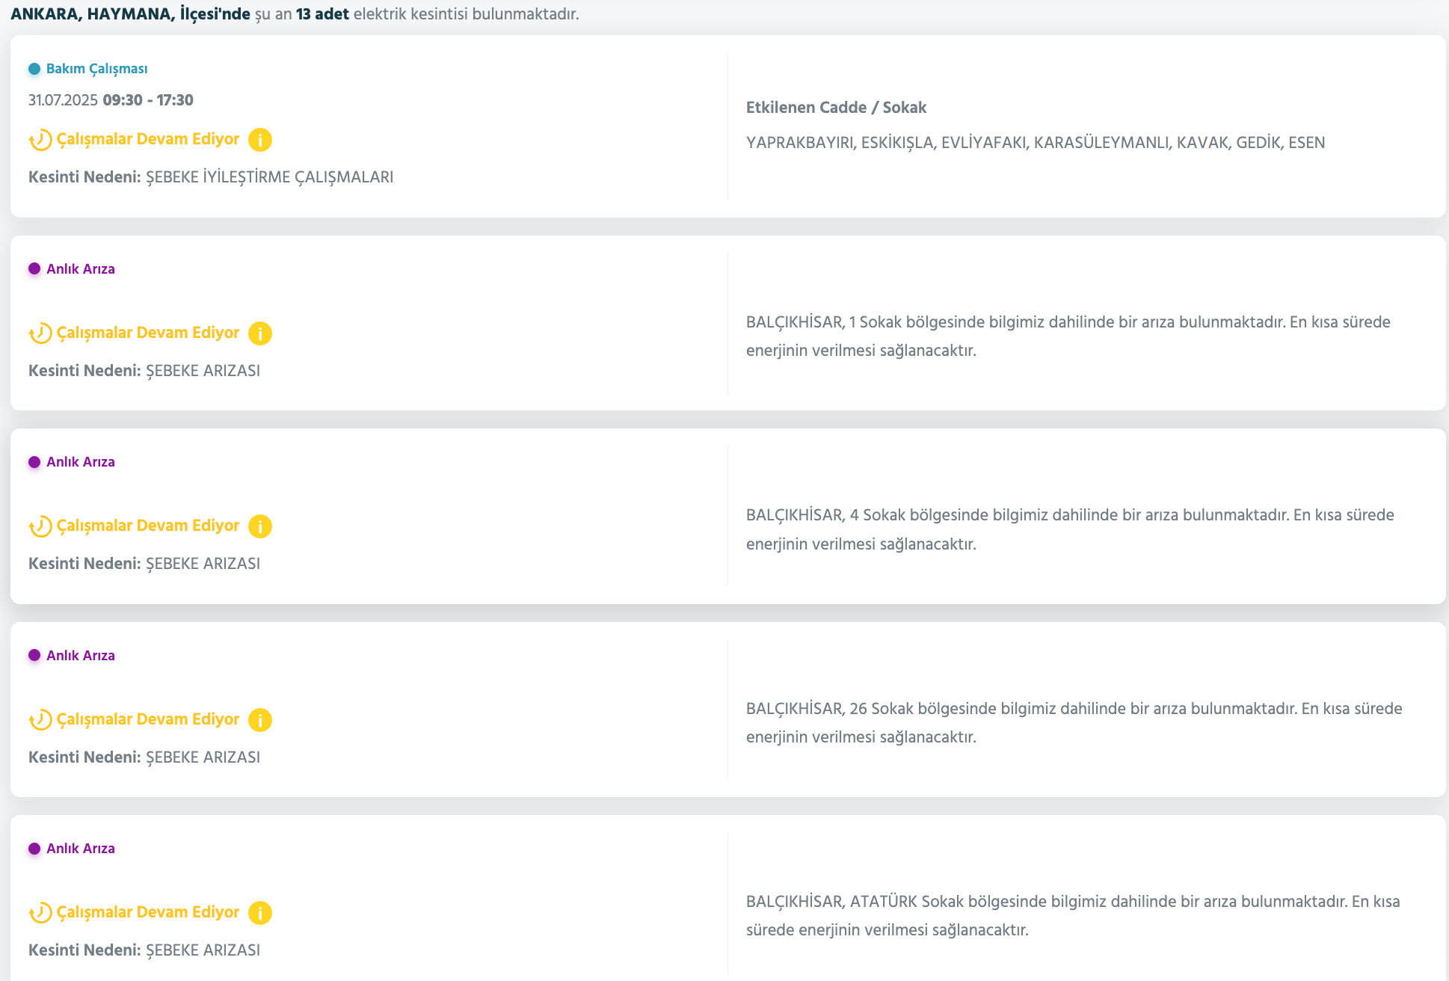Click Çalışmalar Devam Ediyor on 4 Sokak card

pos(148,526)
